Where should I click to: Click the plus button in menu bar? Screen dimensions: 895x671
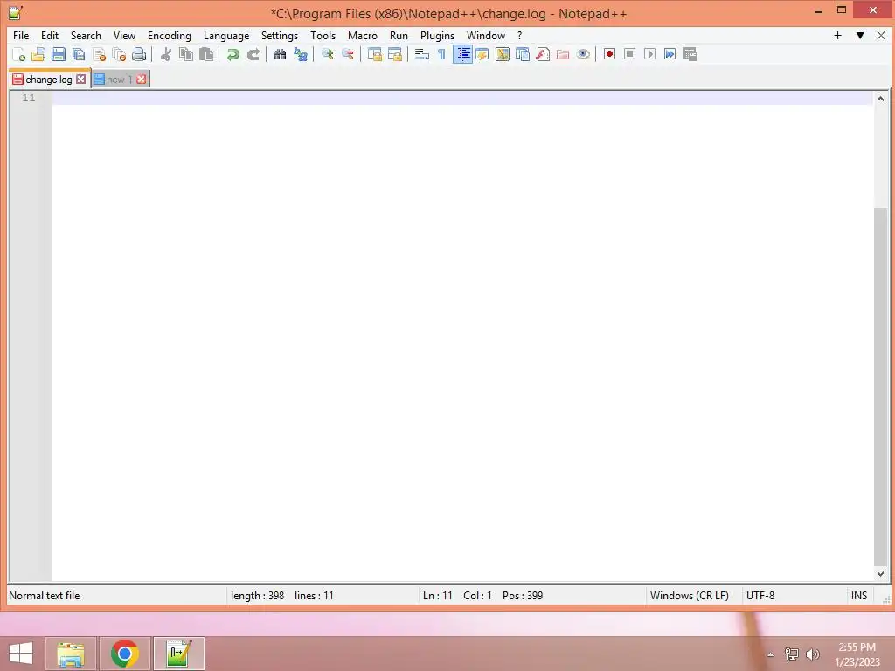point(837,35)
